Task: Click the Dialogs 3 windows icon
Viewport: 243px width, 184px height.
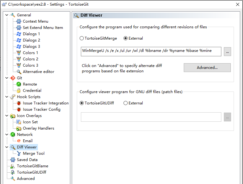Action: coord(19,47)
